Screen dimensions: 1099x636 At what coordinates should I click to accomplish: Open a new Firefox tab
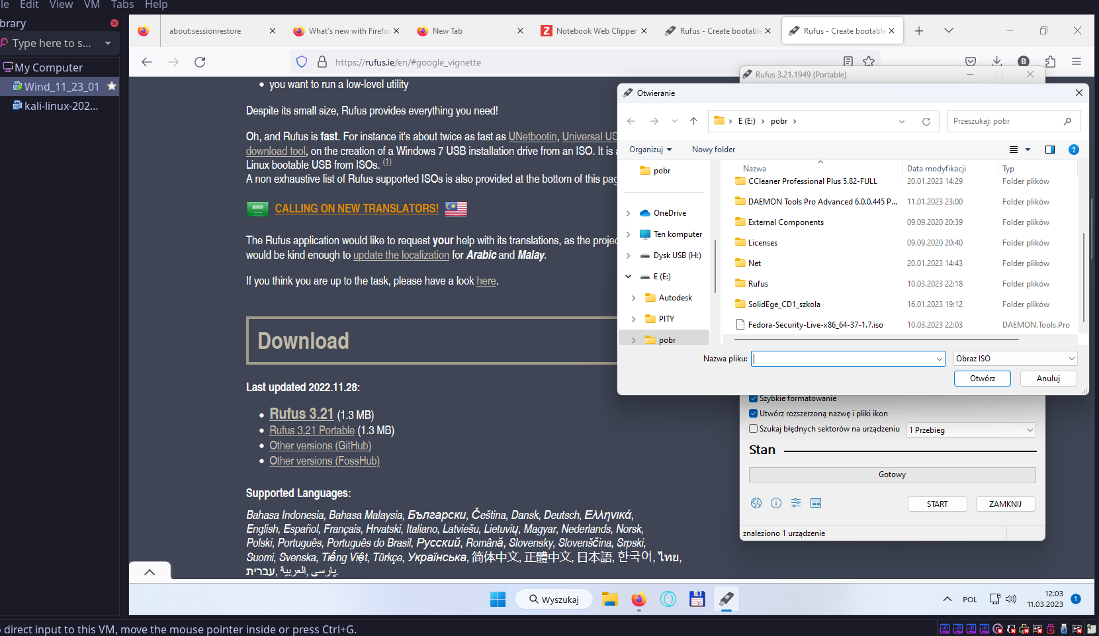[919, 31]
